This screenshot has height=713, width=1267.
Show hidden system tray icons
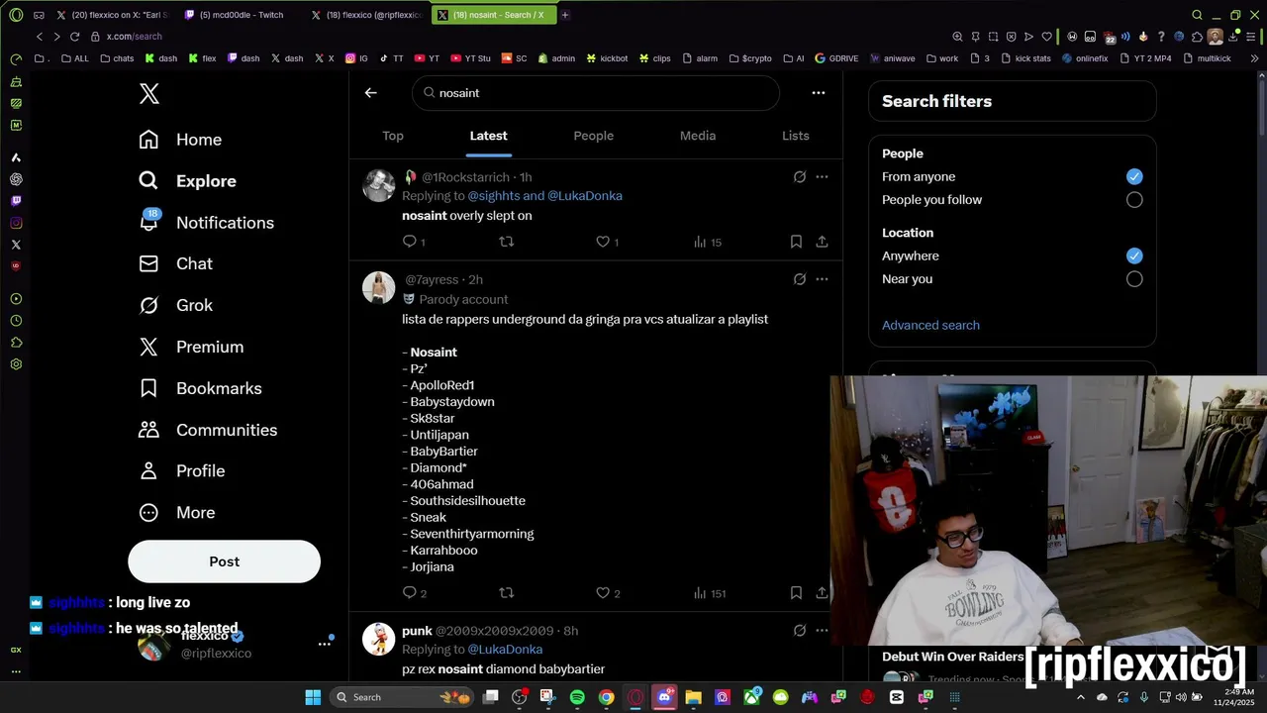click(x=1081, y=697)
